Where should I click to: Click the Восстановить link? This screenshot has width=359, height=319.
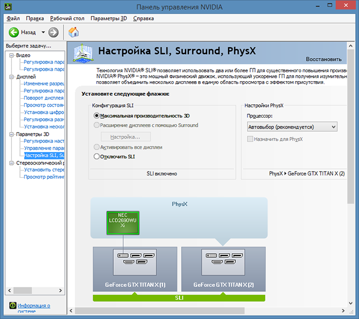click(x=324, y=59)
